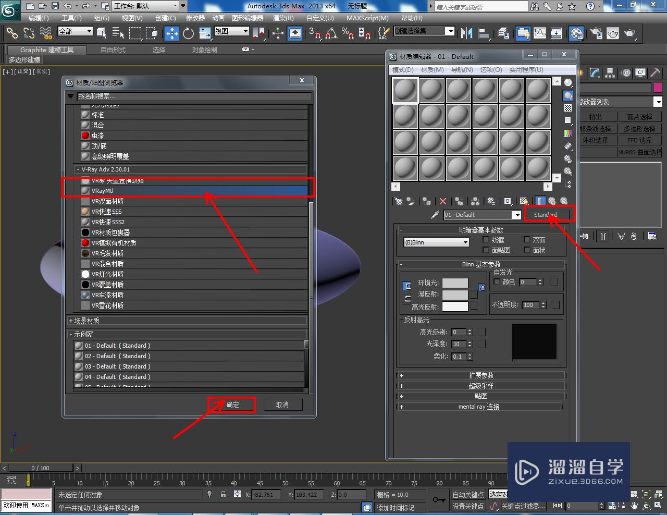Expand the 扩展参数 rollout
667x515 pixels.
[480, 375]
